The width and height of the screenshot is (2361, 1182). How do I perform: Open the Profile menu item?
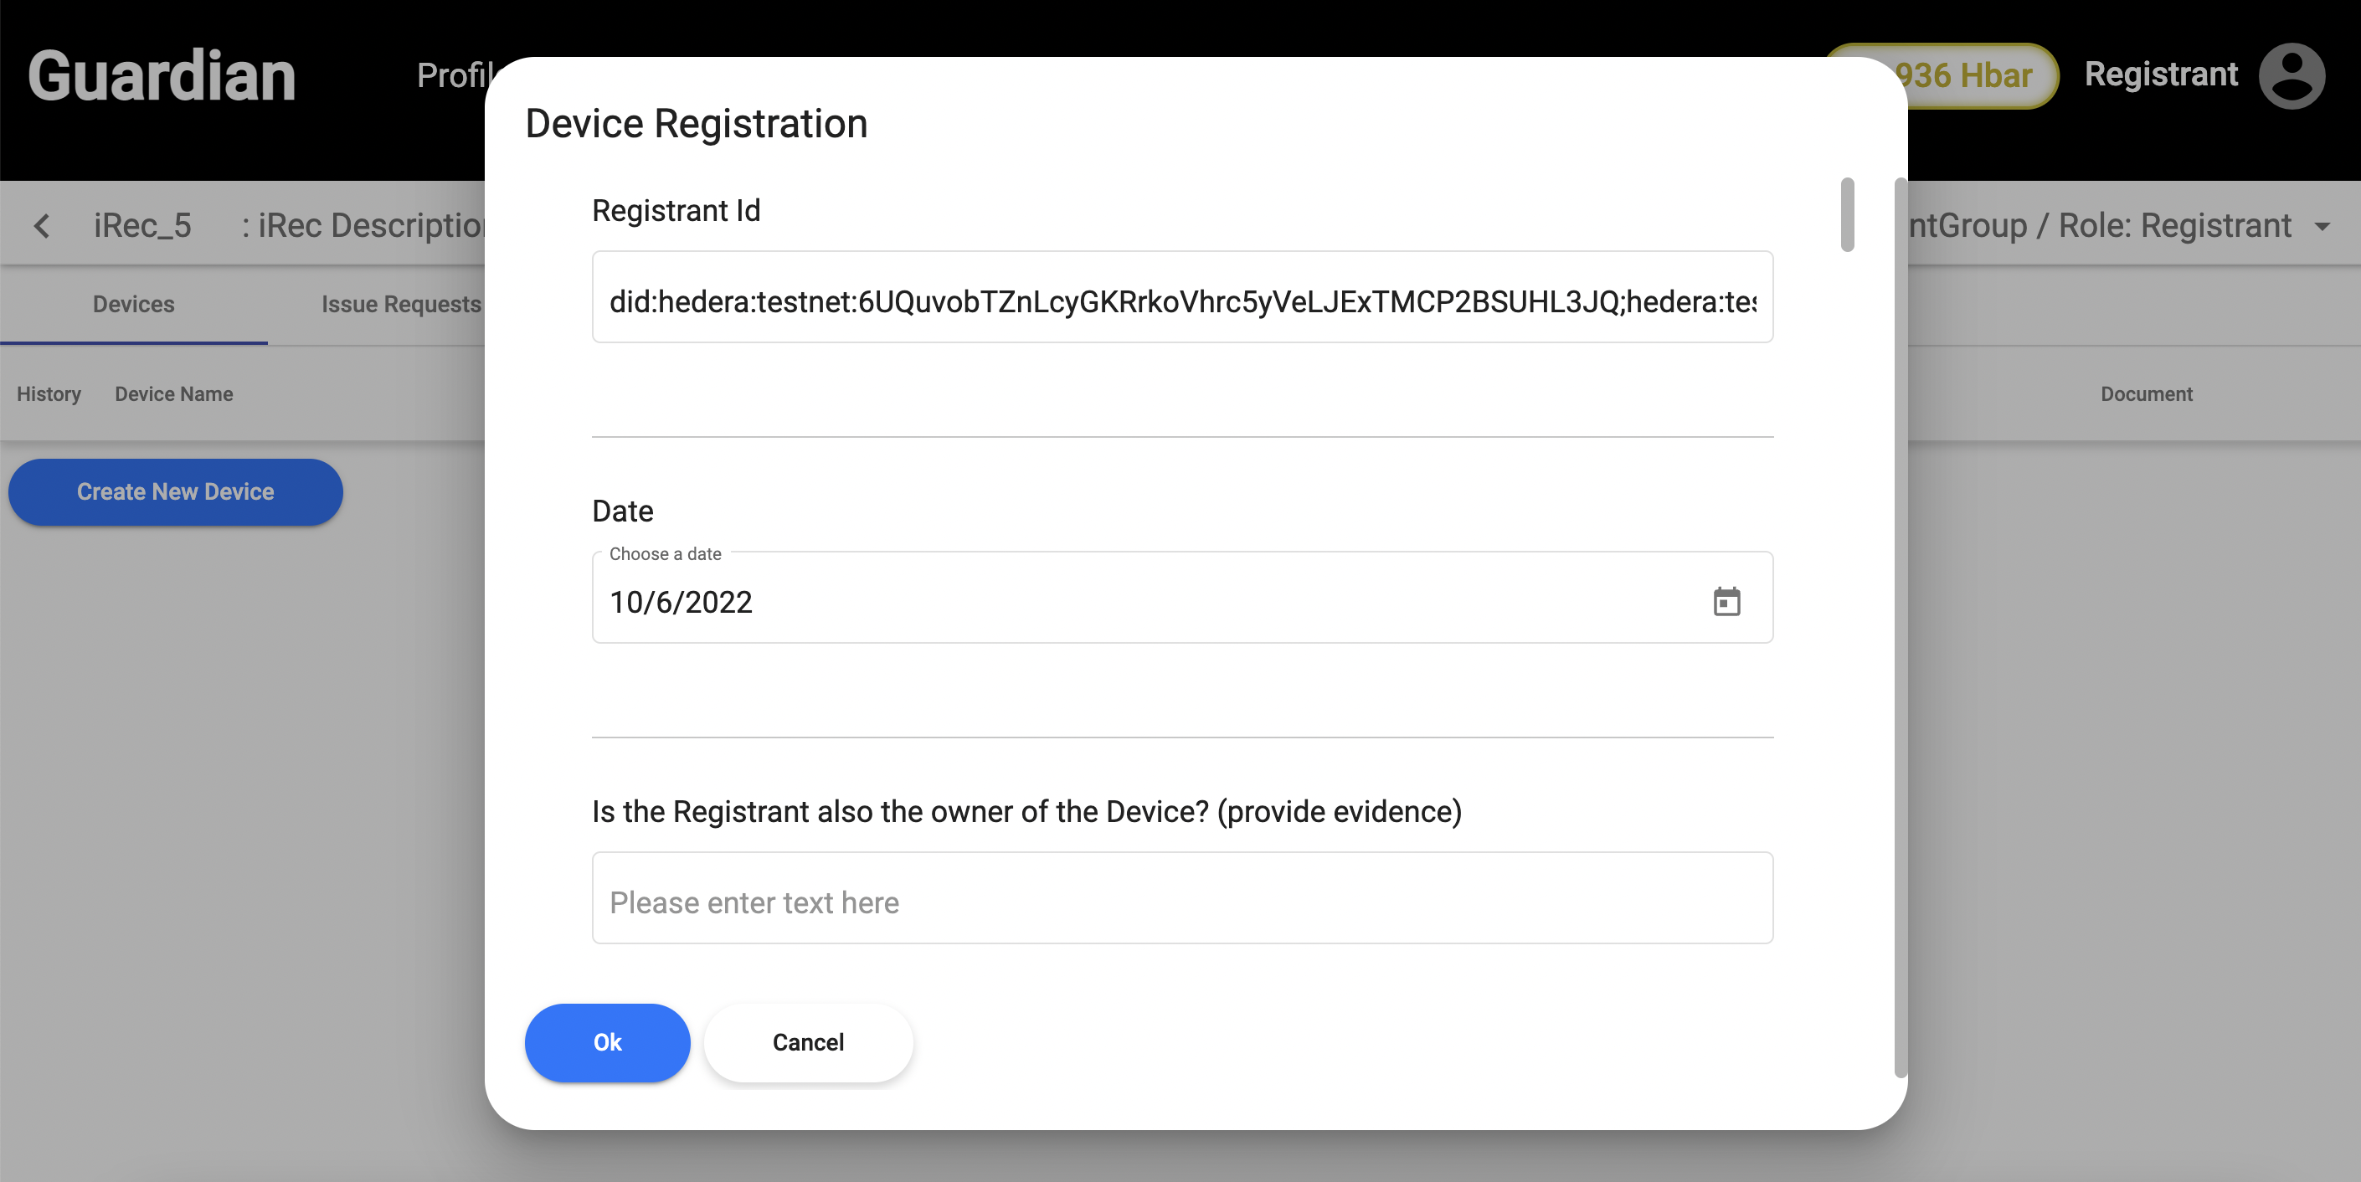453,76
